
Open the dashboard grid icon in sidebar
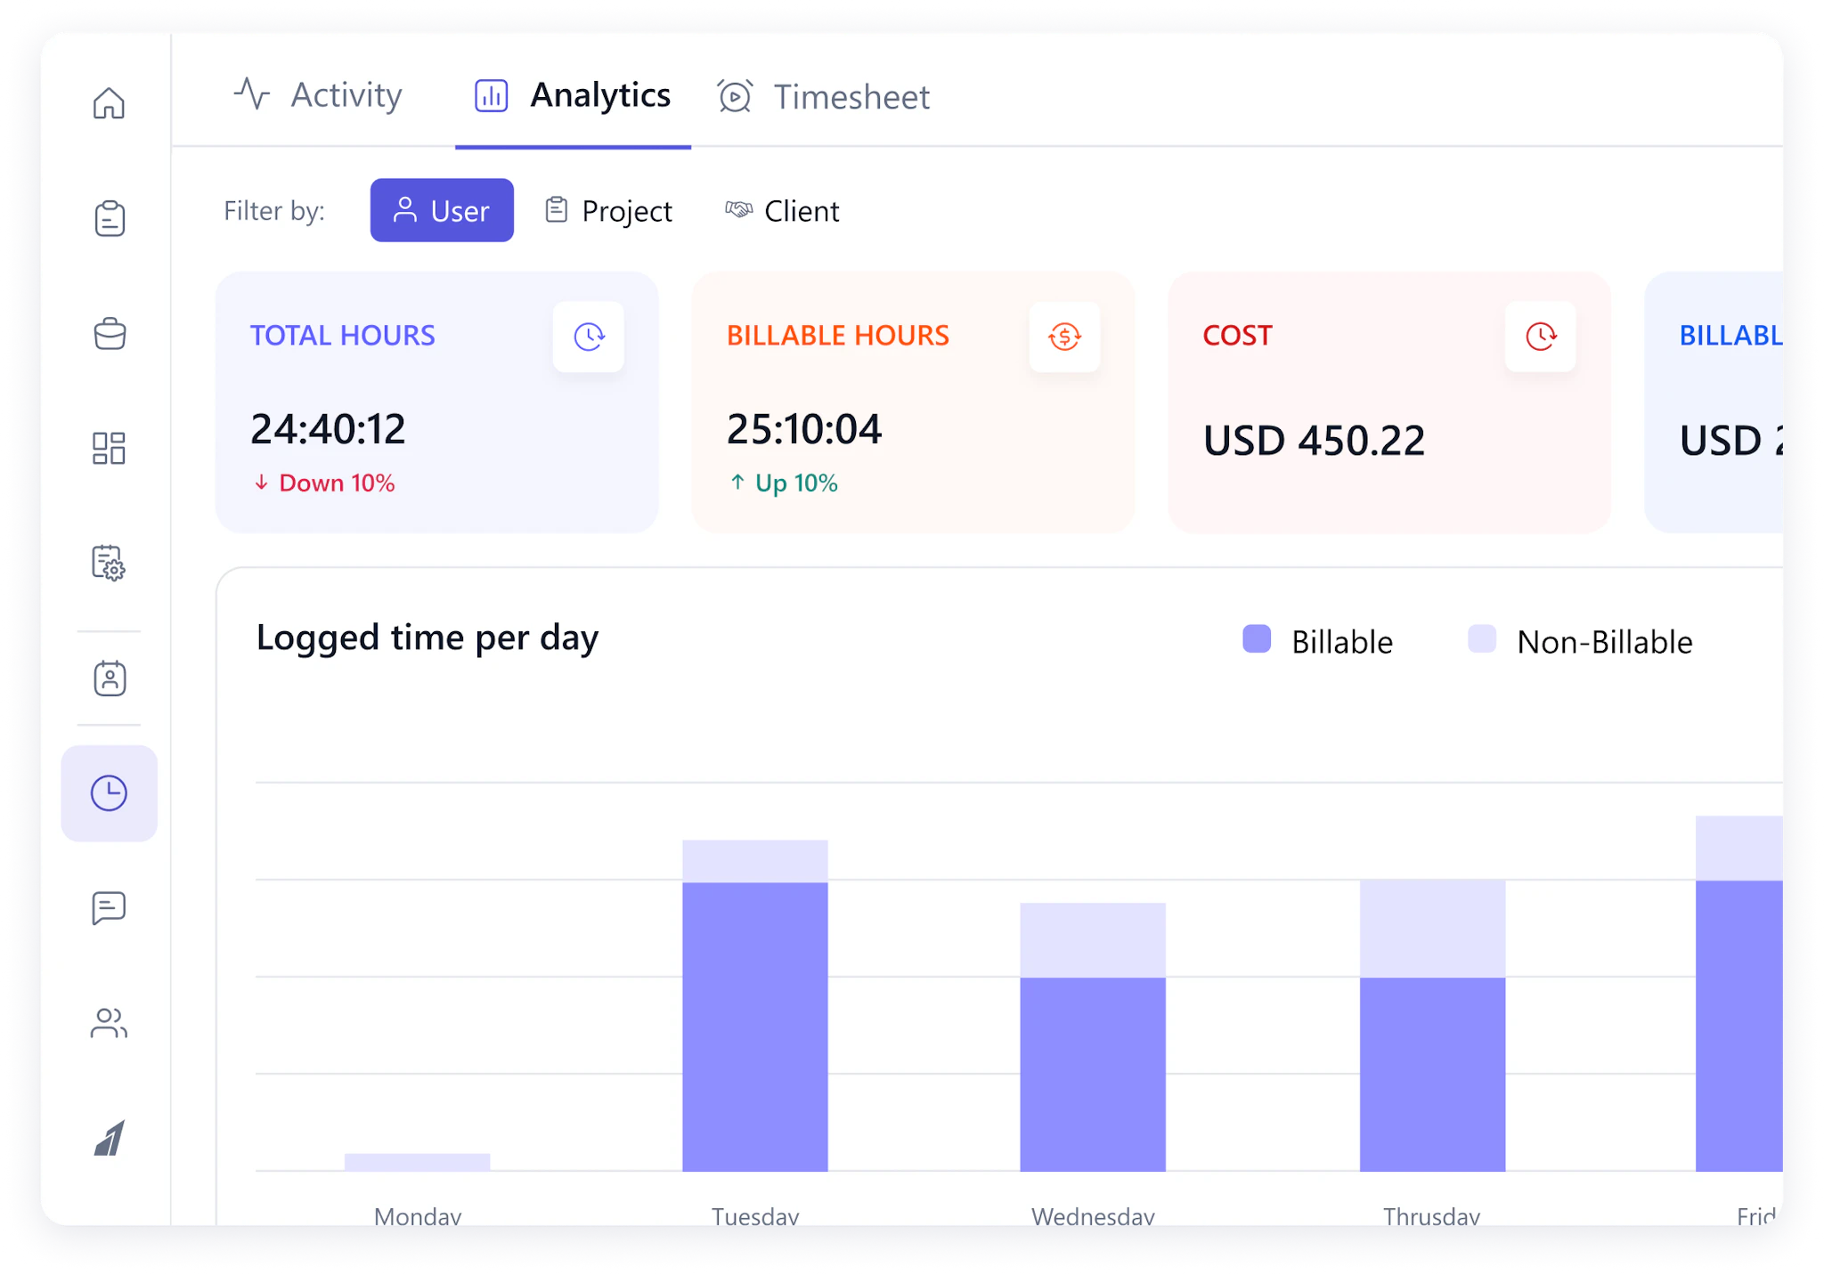coord(109,448)
